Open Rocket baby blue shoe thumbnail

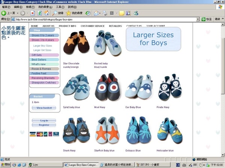tap(107, 43)
